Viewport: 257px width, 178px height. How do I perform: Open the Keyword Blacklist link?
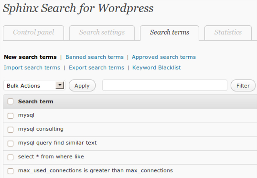tap(157, 68)
